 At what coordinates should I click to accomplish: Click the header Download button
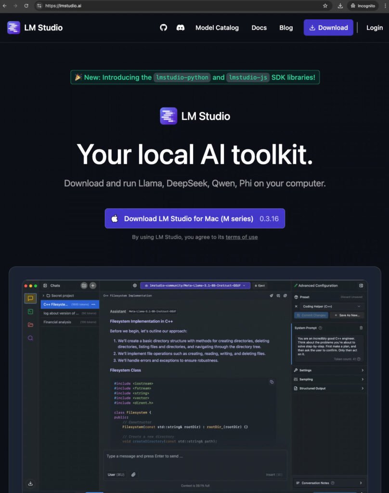(328, 27)
